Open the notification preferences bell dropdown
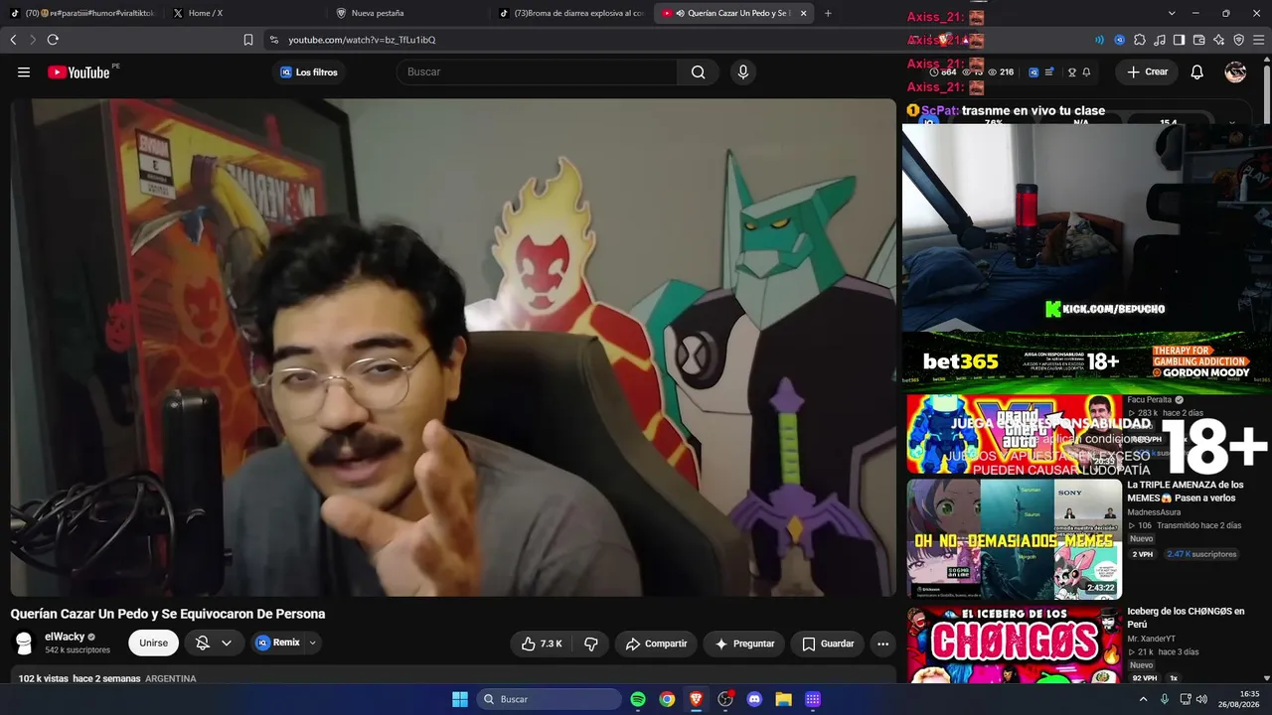Screen dimensions: 1272x715 [214, 643]
